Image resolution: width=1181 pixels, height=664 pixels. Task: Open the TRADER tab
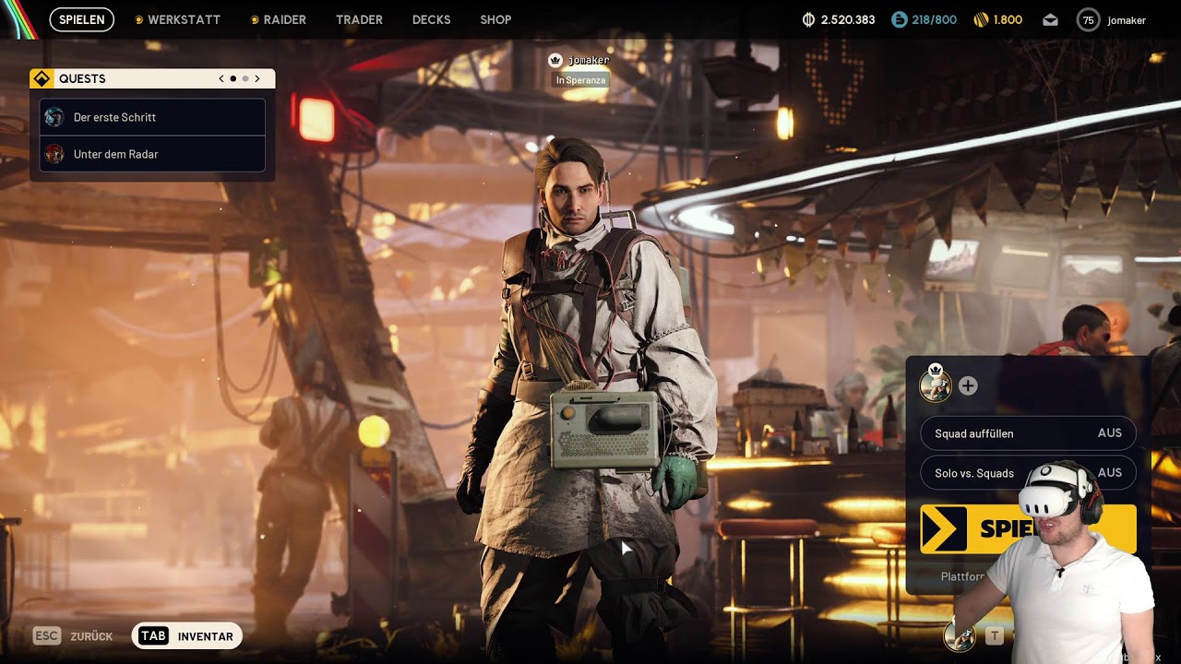tap(359, 19)
